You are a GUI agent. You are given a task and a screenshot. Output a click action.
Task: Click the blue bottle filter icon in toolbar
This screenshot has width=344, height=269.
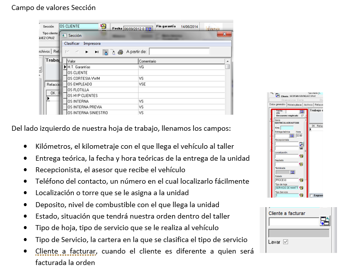(x=106, y=52)
